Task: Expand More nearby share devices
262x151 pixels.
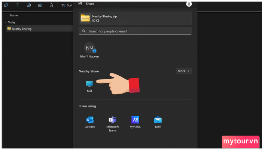Action: (183, 71)
